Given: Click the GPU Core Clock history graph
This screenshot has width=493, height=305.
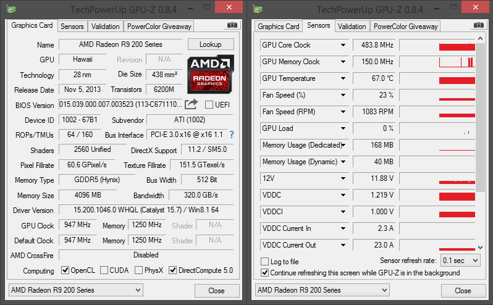Looking at the screenshot, I should [x=437, y=45].
